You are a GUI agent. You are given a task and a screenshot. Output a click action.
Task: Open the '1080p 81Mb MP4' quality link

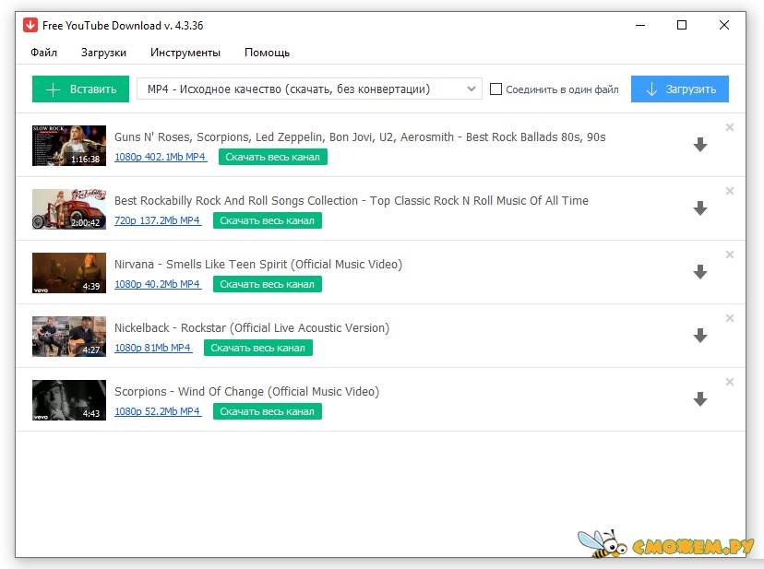152,348
